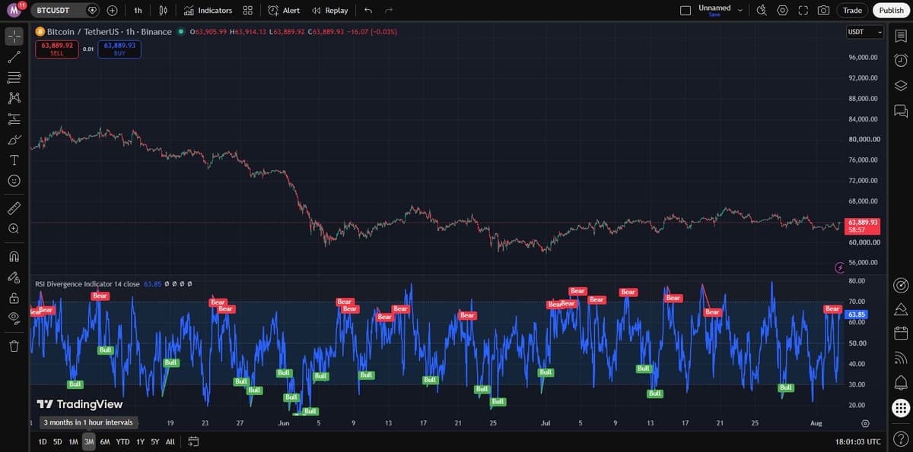
Task: Open the USDT currency dropdown
Action: 865,32
